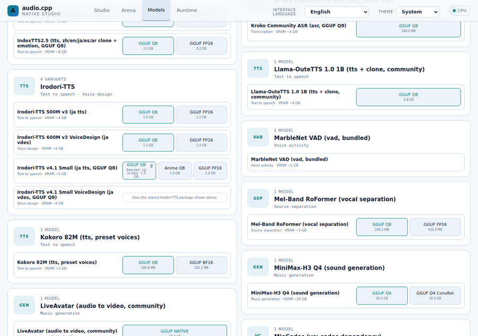Click the Llama-OuteTTS TTS badge icon

click(x=258, y=69)
